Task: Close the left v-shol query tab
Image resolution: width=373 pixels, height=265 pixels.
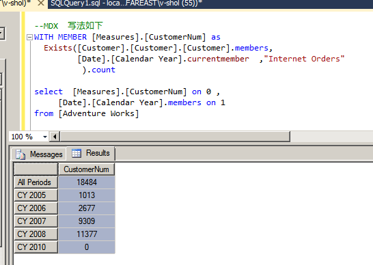Action: [x=41, y=3]
